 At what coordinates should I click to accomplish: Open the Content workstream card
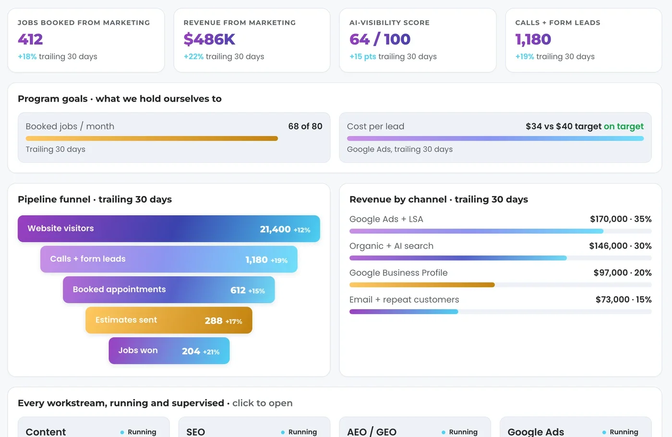(94, 427)
